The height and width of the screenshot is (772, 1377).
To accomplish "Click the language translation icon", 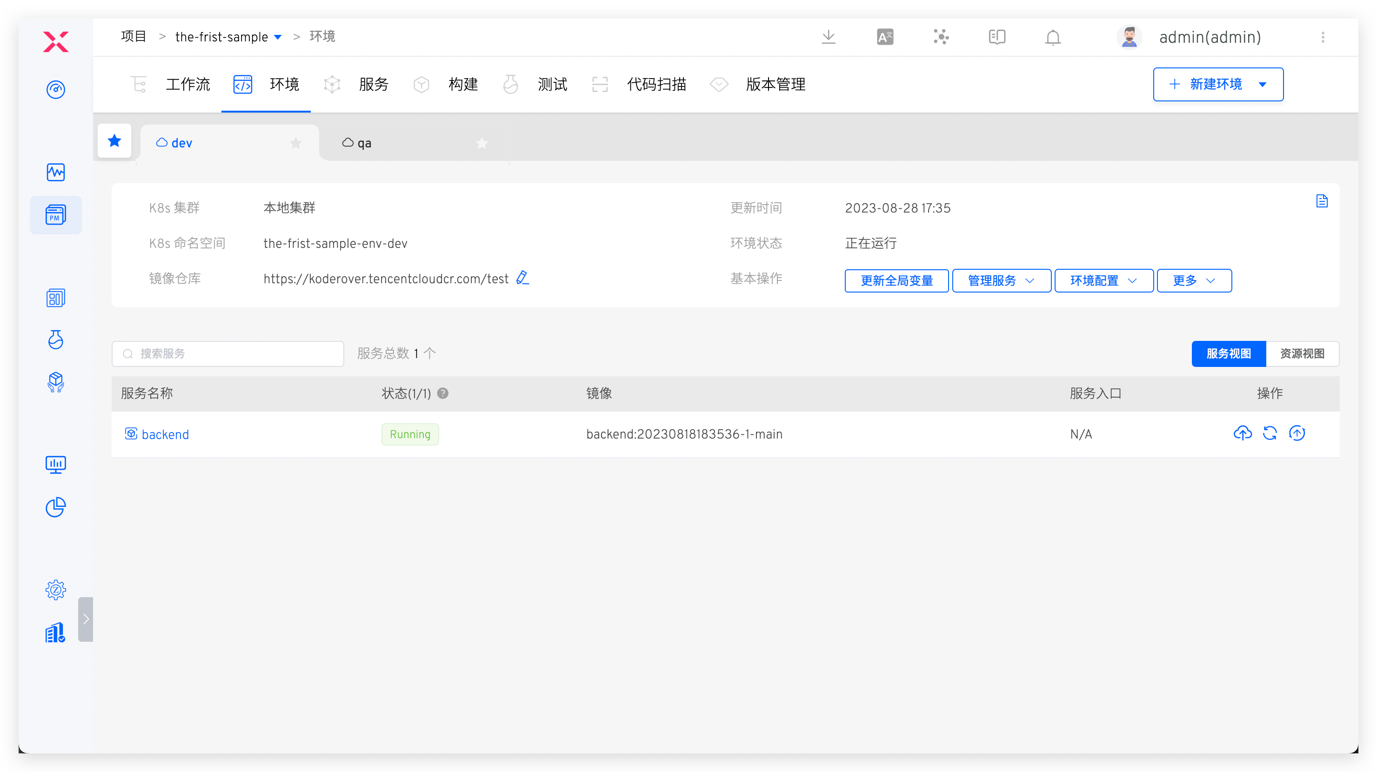I will pyautogui.click(x=885, y=37).
